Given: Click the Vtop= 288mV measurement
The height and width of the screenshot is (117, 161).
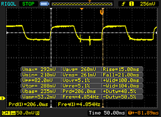Looking at the screenshot, I should (39, 86).
